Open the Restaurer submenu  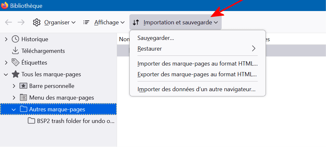coord(198,49)
